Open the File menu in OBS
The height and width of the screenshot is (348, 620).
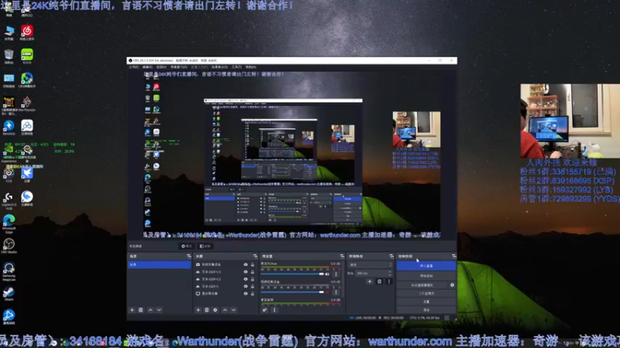tap(133, 67)
